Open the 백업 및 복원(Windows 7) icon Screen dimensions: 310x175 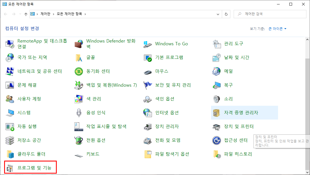click(x=79, y=85)
